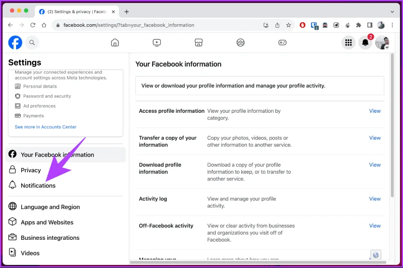Click See more in Accounts Center
The image size is (403, 268).
(45, 126)
